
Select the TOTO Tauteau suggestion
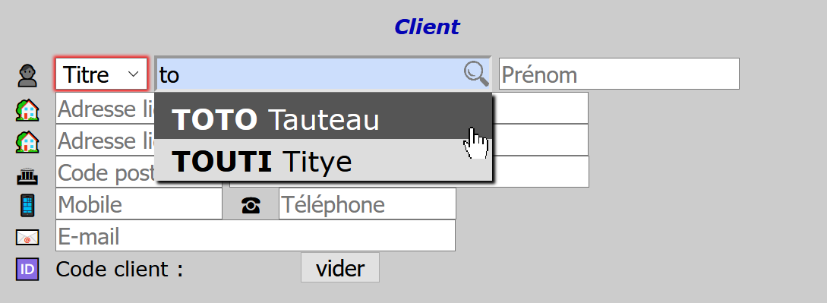324,119
